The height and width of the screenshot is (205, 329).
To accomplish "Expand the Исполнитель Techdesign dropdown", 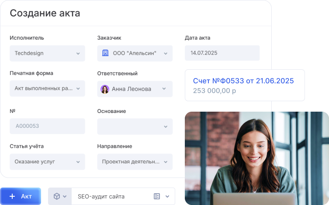I will (78, 54).
